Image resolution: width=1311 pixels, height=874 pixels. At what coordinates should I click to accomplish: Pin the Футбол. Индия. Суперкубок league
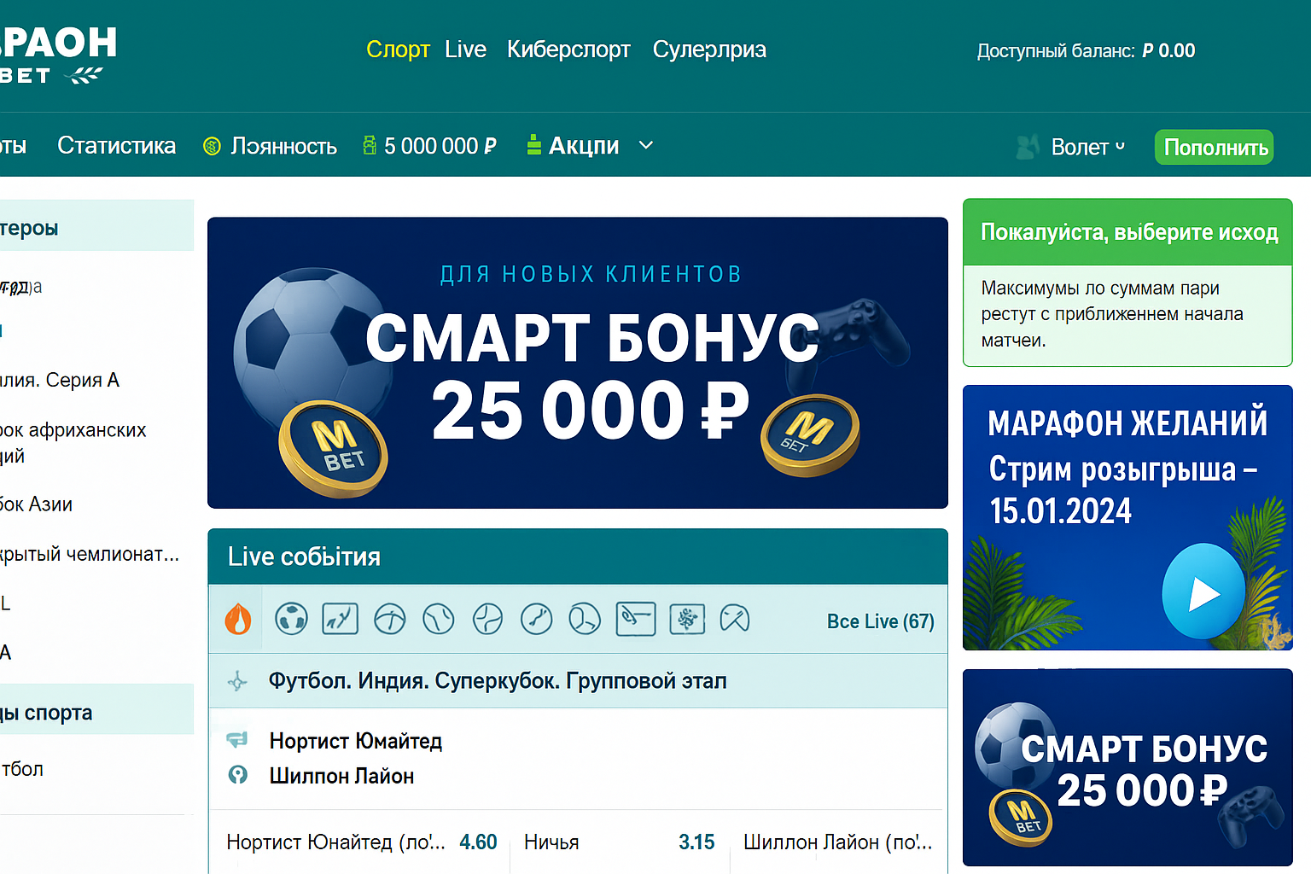(x=237, y=681)
